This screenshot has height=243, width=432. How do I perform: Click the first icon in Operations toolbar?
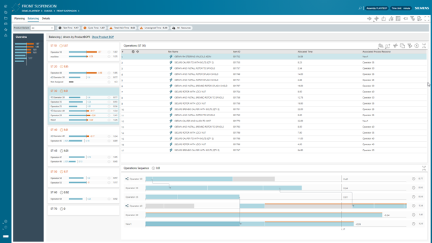[x=381, y=46]
